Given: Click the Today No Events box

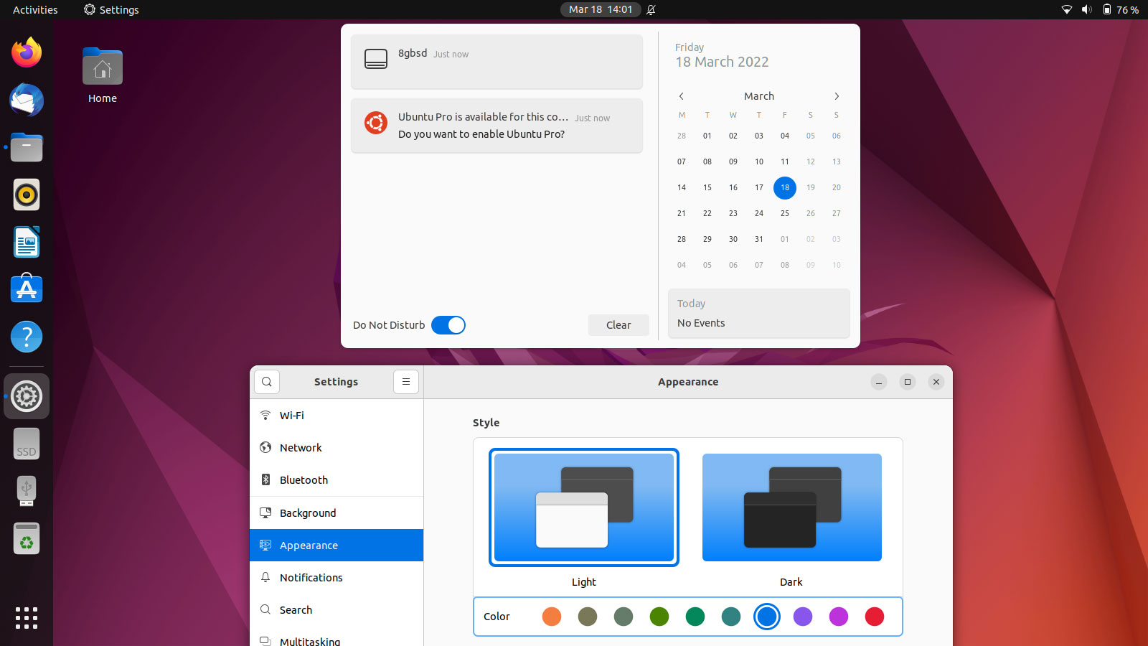Looking at the screenshot, I should 759,313.
